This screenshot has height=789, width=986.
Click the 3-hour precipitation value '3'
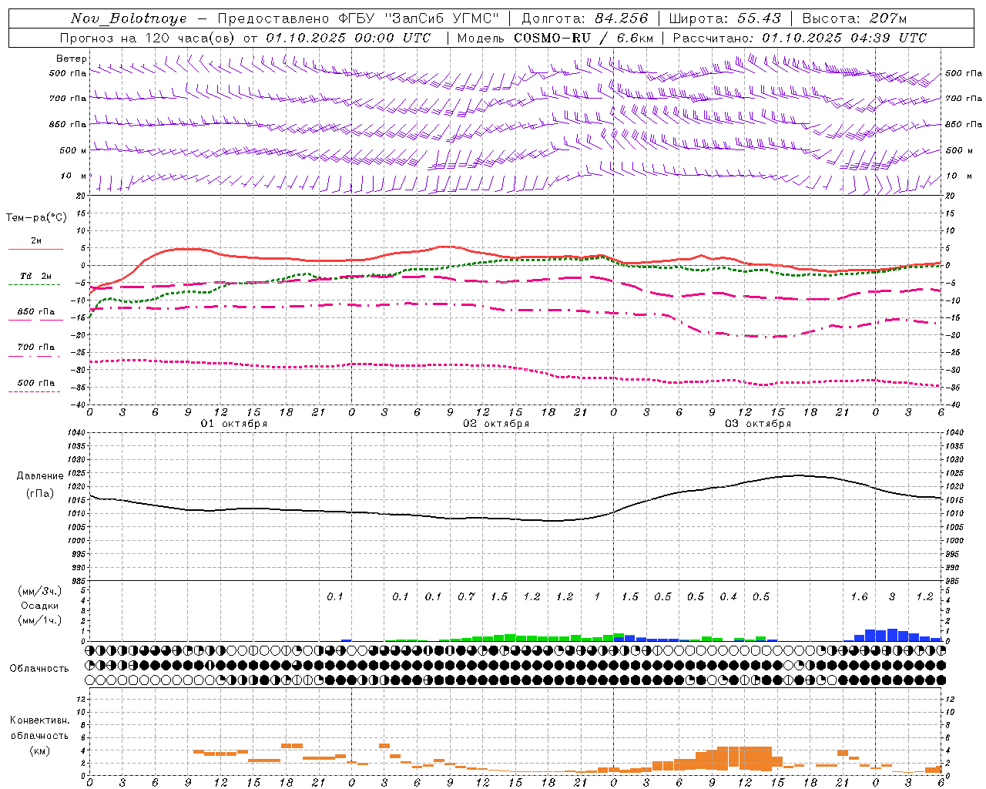click(892, 596)
